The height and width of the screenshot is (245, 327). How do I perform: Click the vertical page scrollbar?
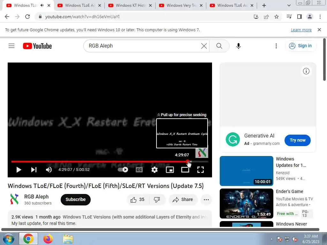pos(324,60)
